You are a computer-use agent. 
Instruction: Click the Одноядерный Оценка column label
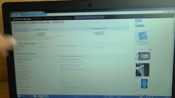click(x=41, y=30)
